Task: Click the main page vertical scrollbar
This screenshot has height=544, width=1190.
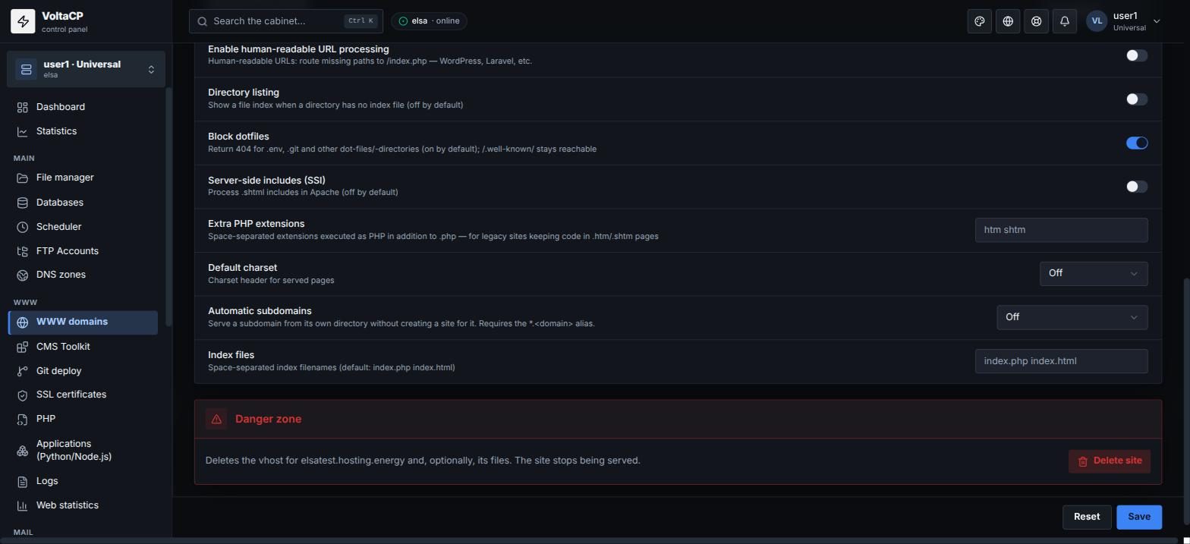Action: (x=1187, y=402)
